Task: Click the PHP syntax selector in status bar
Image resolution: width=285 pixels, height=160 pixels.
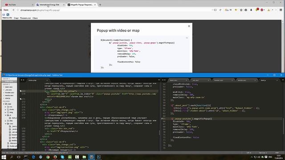Action: [x=277, y=153]
